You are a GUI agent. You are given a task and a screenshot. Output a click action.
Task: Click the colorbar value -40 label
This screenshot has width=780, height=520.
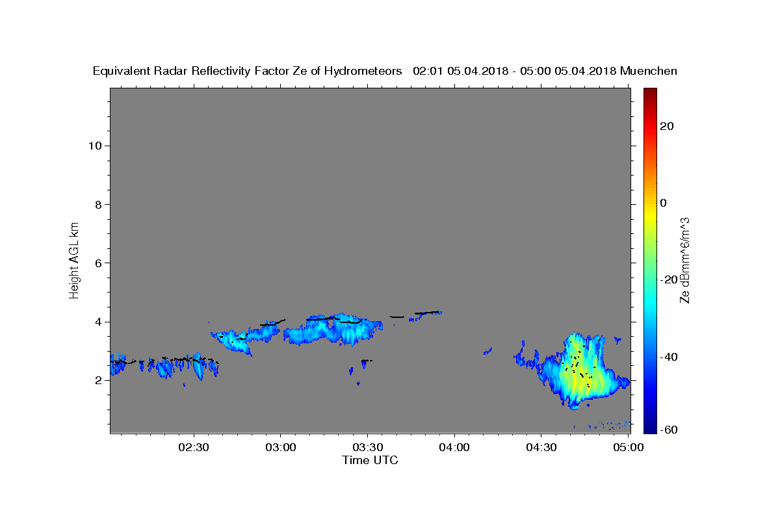[x=669, y=357]
